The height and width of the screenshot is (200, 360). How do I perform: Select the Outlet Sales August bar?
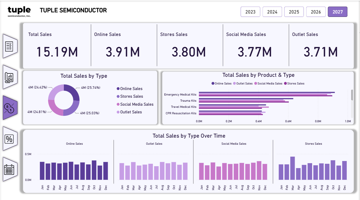162,171
